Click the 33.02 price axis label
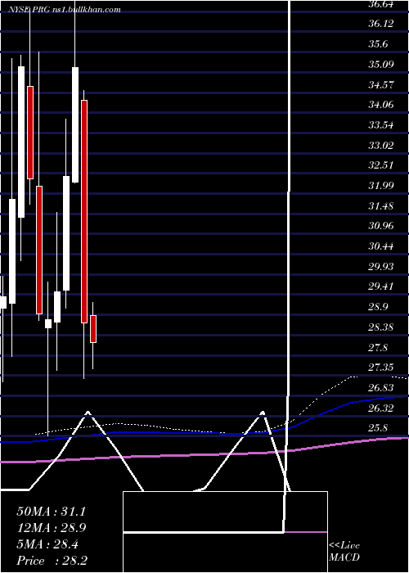The width and height of the screenshot is (409, 573). point(381,146)
